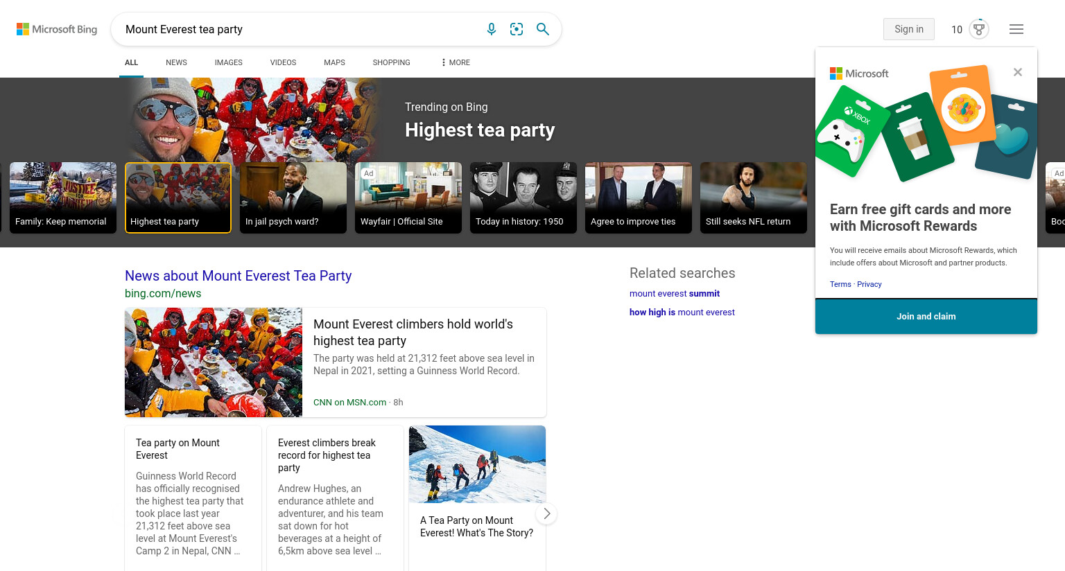1065x571 pixels.
Task: Open visual search camera icon
Action: (x=517, y=29)
